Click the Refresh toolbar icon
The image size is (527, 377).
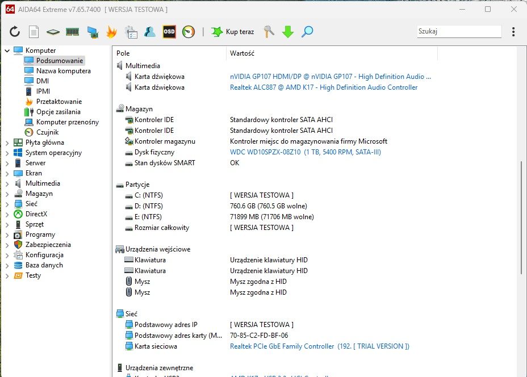pyautogui.click(x=14, y=32)
